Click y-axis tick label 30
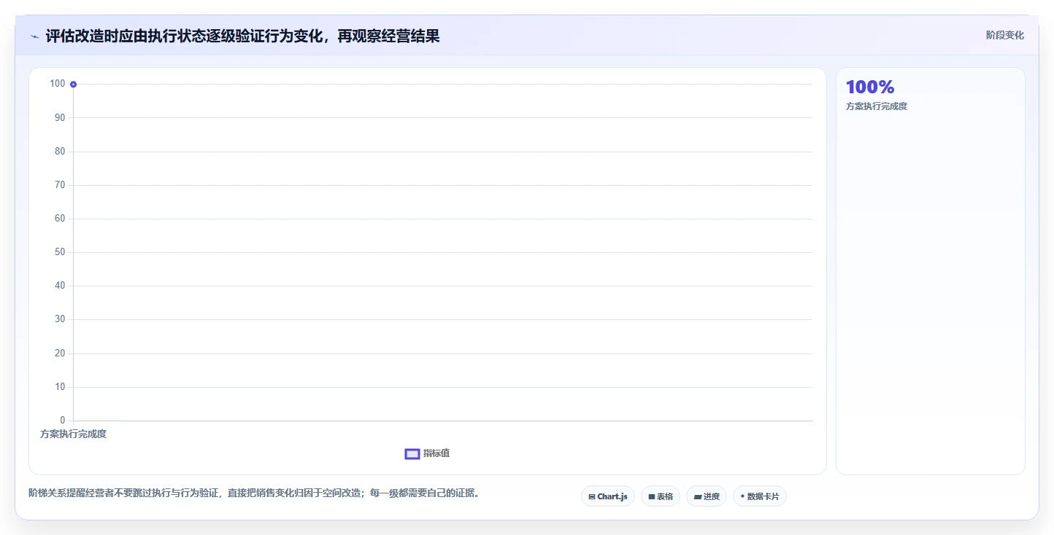 [x=60, y=319]
